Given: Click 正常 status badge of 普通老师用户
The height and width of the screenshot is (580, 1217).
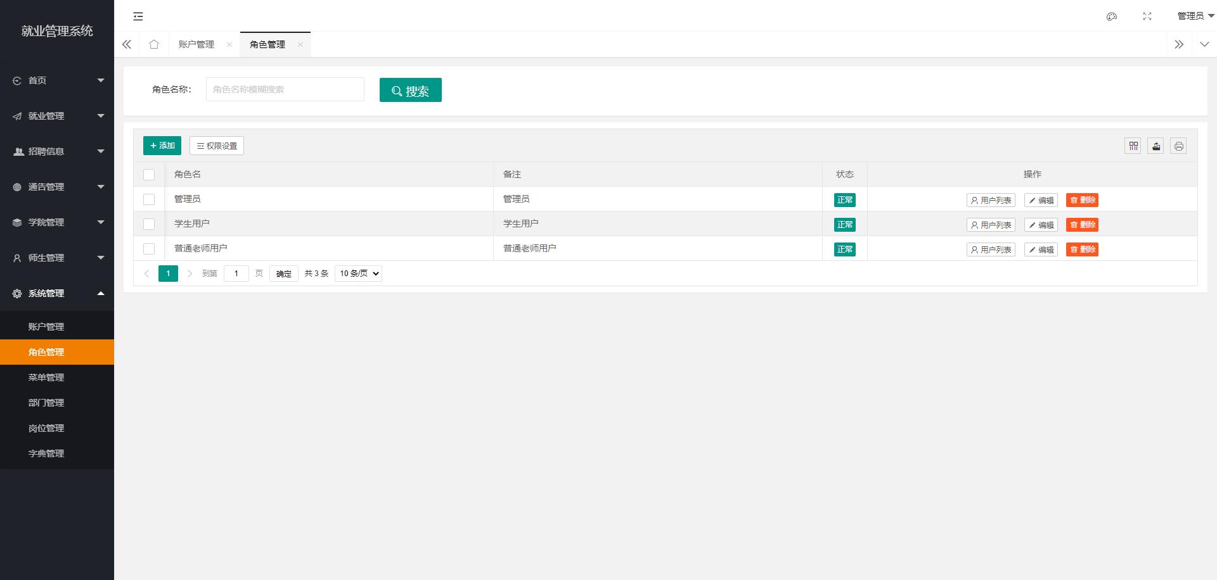Looking at the screenshot, I should point(845,249).
